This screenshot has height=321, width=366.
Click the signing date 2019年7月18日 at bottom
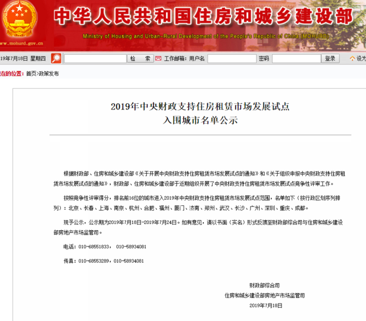(266, 306)
